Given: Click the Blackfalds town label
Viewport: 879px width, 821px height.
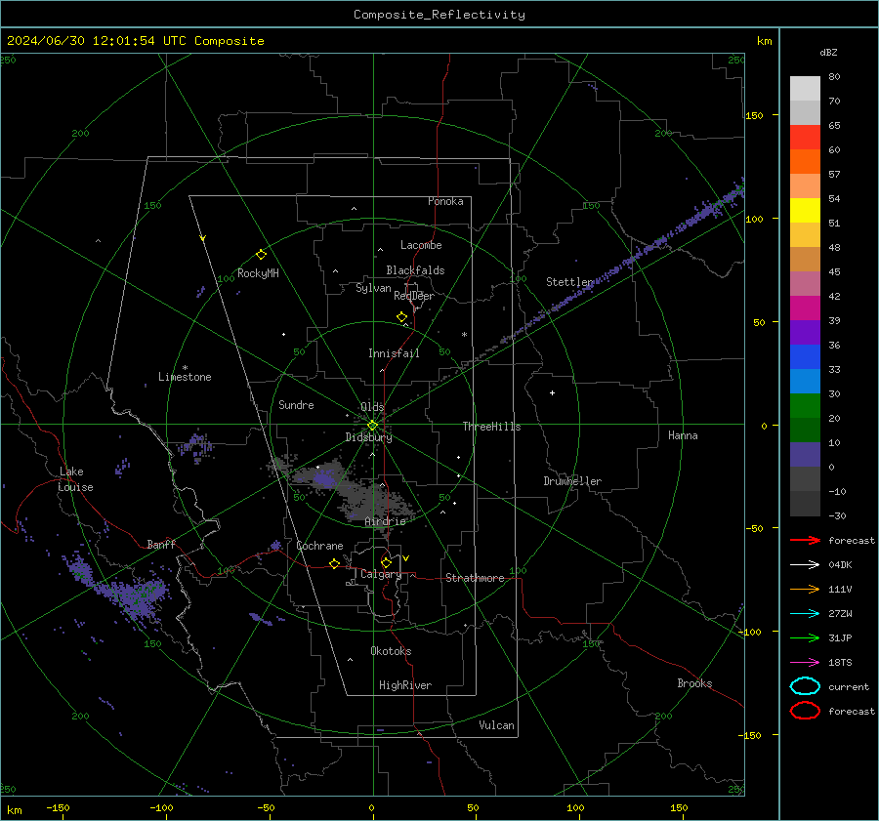Looking at the screenshot, I should [415, 270].
